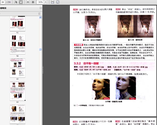
Task: Select the page 64 thumbnail
Action: (18, 91)
